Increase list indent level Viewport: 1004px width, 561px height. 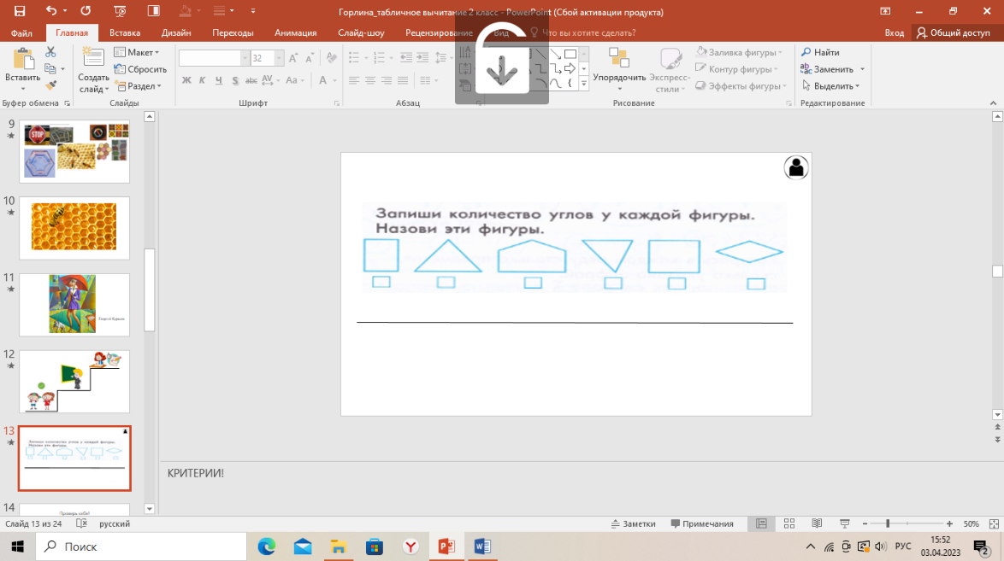point(422,57)
